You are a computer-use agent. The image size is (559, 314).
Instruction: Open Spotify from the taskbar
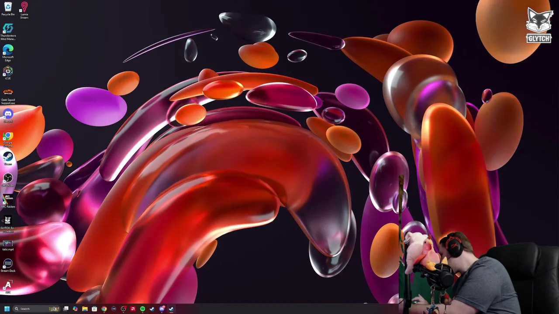(x=142, y=309)
